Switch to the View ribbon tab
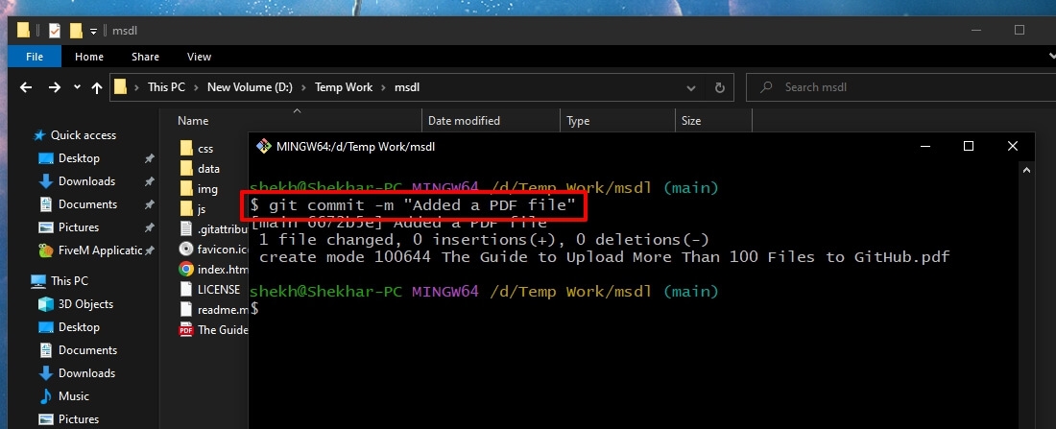Image resolution: width=1056 pixels, height=429 pixels. point(199,57)
